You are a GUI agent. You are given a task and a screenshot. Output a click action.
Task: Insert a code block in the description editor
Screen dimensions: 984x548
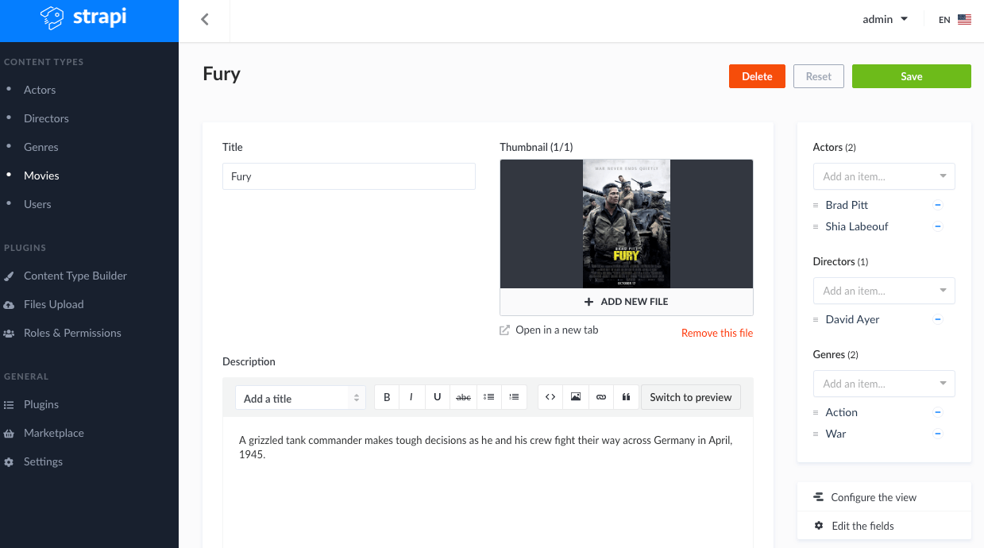click(x=550, y=396)
